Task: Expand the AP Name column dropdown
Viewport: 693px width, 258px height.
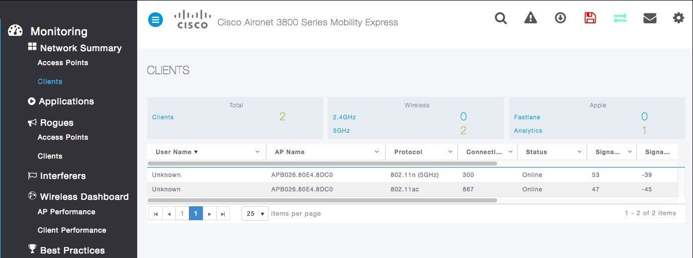Action: click(377, 152)
